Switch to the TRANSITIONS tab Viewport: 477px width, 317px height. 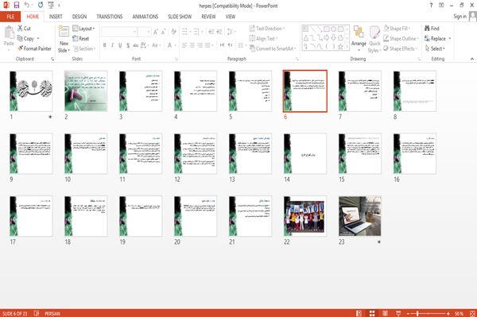[110, 17]
